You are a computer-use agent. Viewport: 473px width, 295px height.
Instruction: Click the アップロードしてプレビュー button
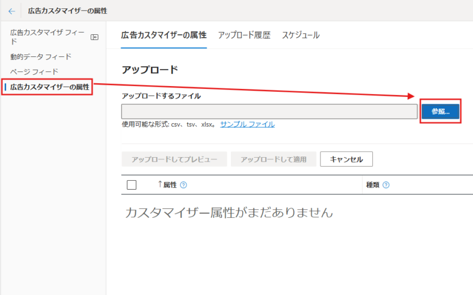pyautogui.click(x=174, y=159)
